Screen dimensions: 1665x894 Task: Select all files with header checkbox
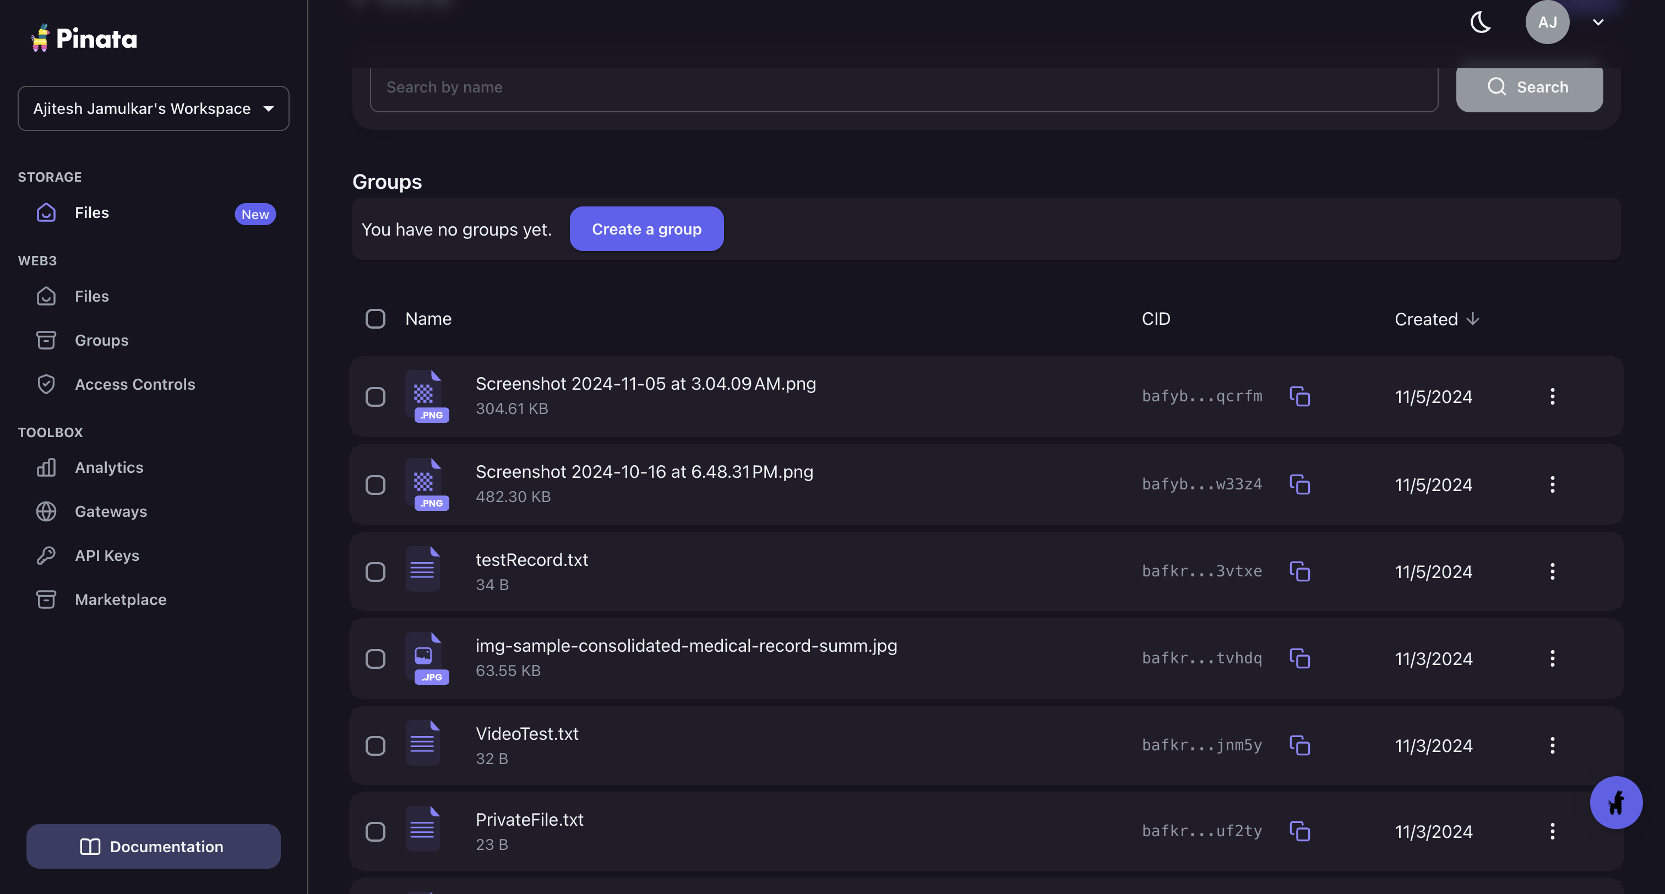(375, 319)
